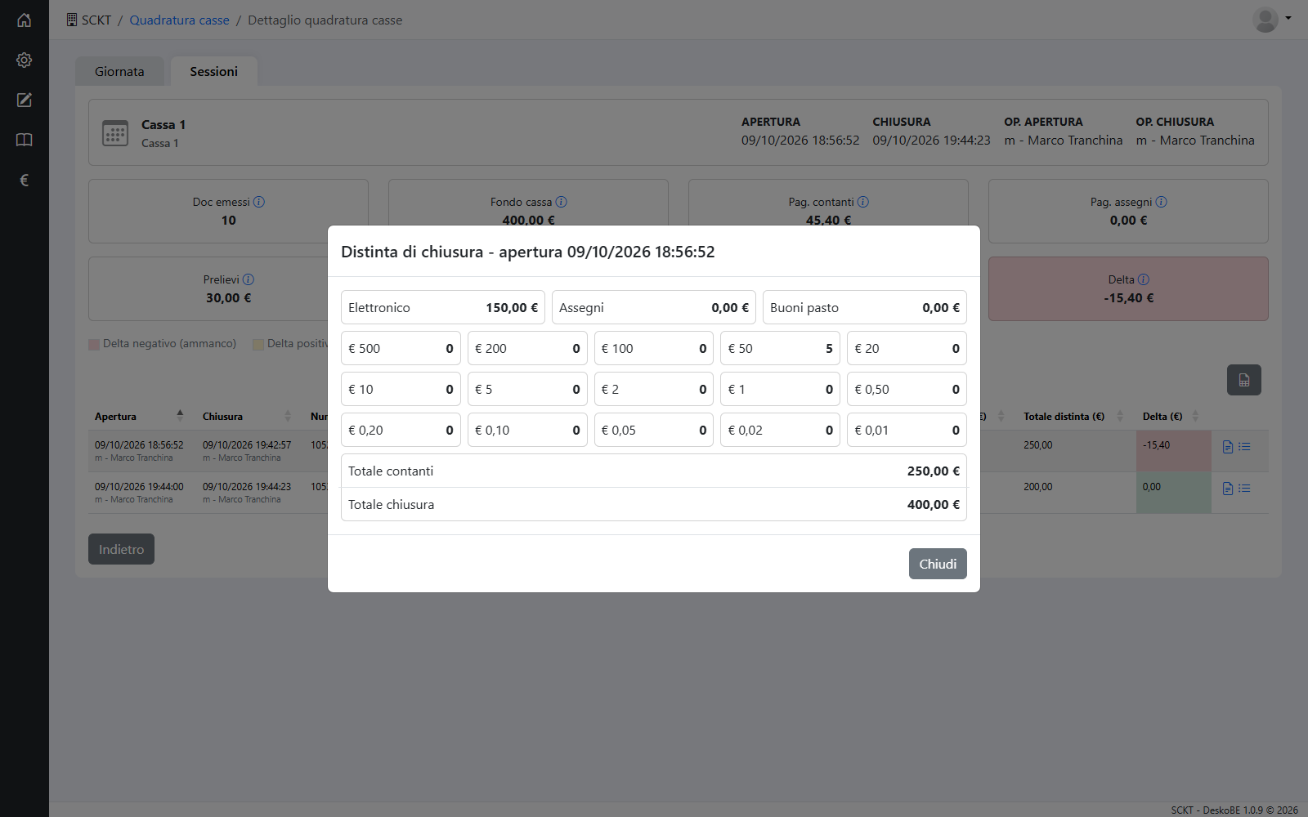Click the Elettronico amount field
This screenshot has width=1308, height=817.
click(443, 307)
